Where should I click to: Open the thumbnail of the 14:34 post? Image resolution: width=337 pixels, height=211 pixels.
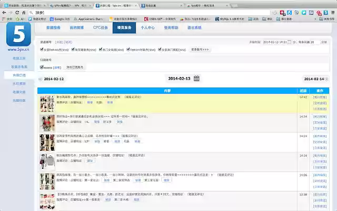[x=47, y=123]
